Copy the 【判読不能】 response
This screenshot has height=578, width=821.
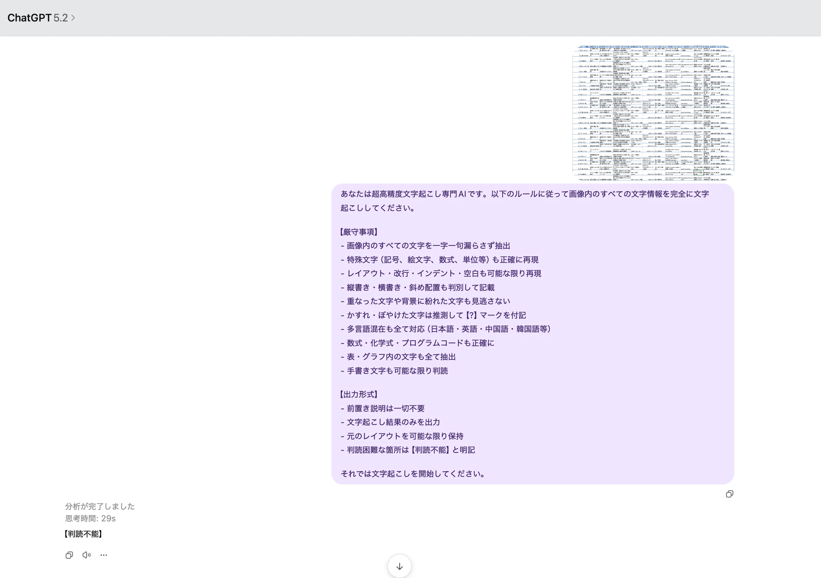click(x=69, y=555)
